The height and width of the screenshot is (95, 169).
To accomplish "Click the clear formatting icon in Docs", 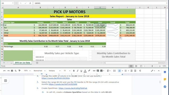I will tap(140, 71).
